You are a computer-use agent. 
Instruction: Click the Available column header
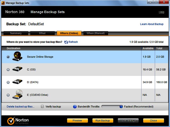148,48
